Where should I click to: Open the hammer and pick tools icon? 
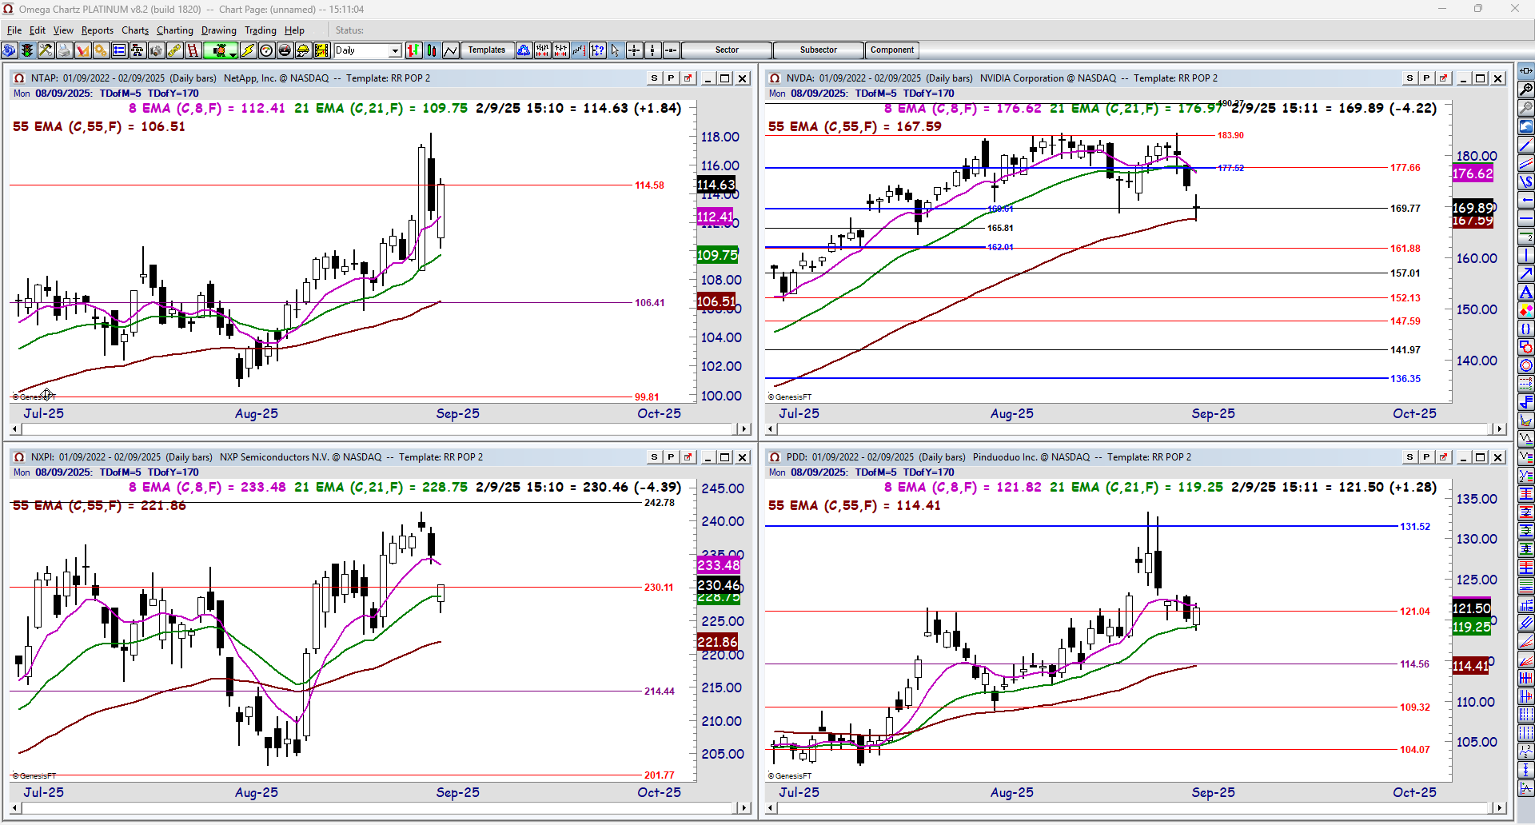(x=46, y=50)
